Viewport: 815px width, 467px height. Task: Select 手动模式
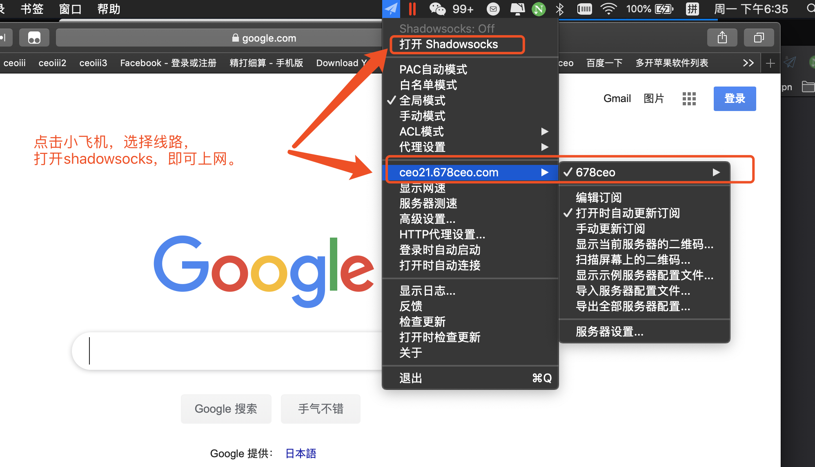click(x=470, y=116)
